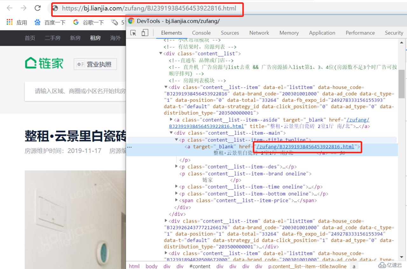Expand the list item with house code BJ2392624377721266176
Screen dimensions: 407x269
pyautogui.click(x=166, y=221)
